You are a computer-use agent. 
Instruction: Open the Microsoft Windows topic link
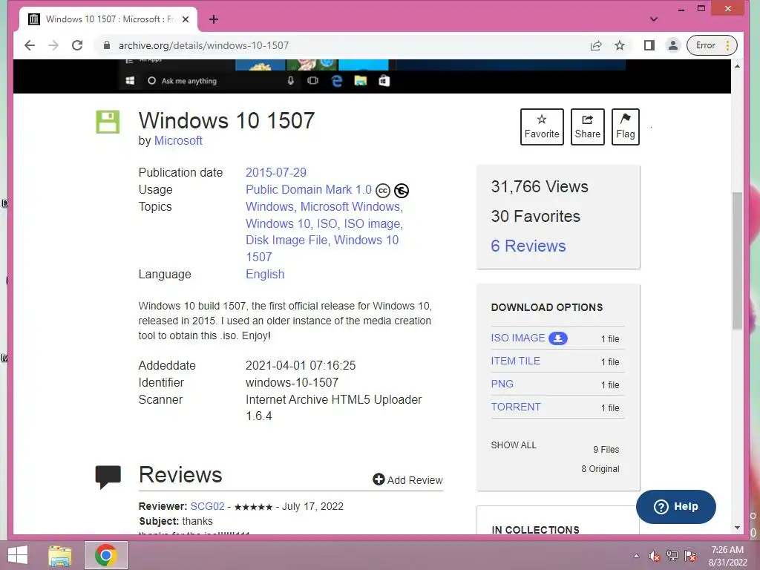(x=350, y=206)
